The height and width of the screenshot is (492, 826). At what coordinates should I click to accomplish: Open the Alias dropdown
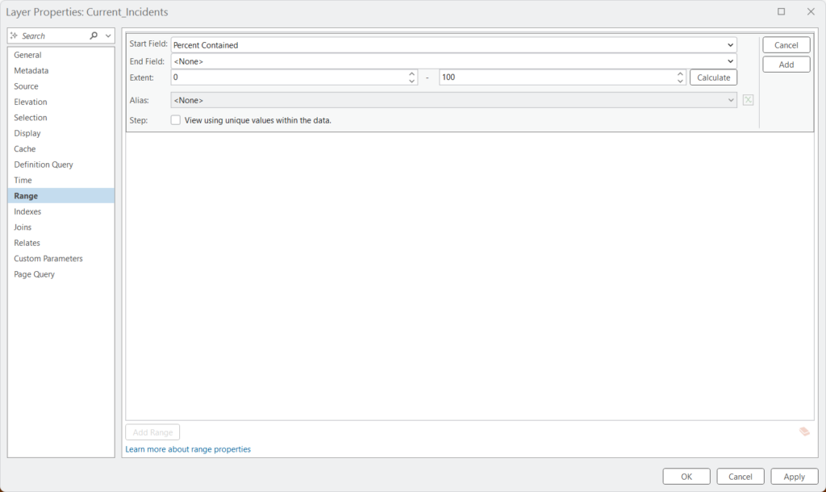(453, 100)
